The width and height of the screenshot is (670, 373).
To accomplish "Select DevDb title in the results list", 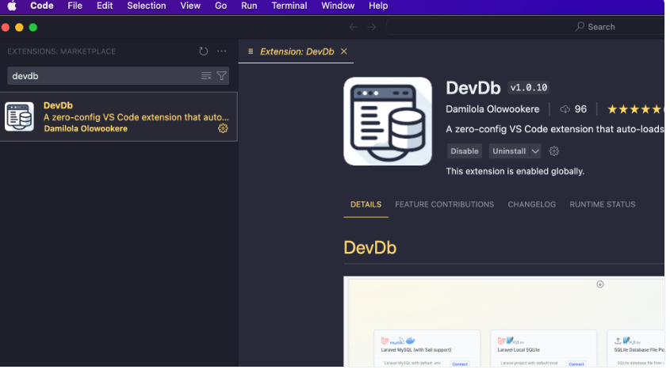I will coord(58,105).
